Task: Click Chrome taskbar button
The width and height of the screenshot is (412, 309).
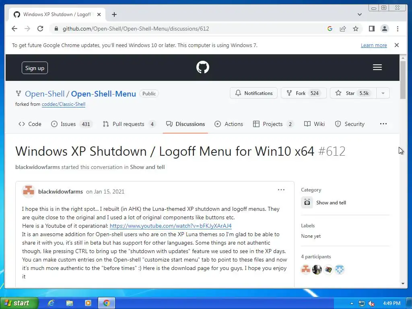Action: [106, 303]
